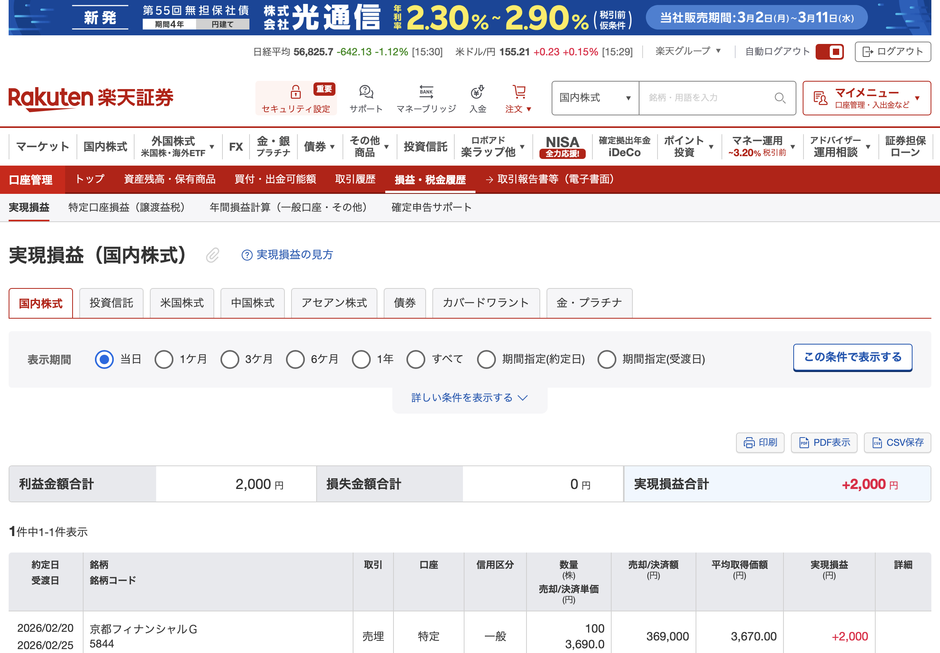The image size is (940, 653).
Task: Open the Security settings lock icon
Action: 295,92
